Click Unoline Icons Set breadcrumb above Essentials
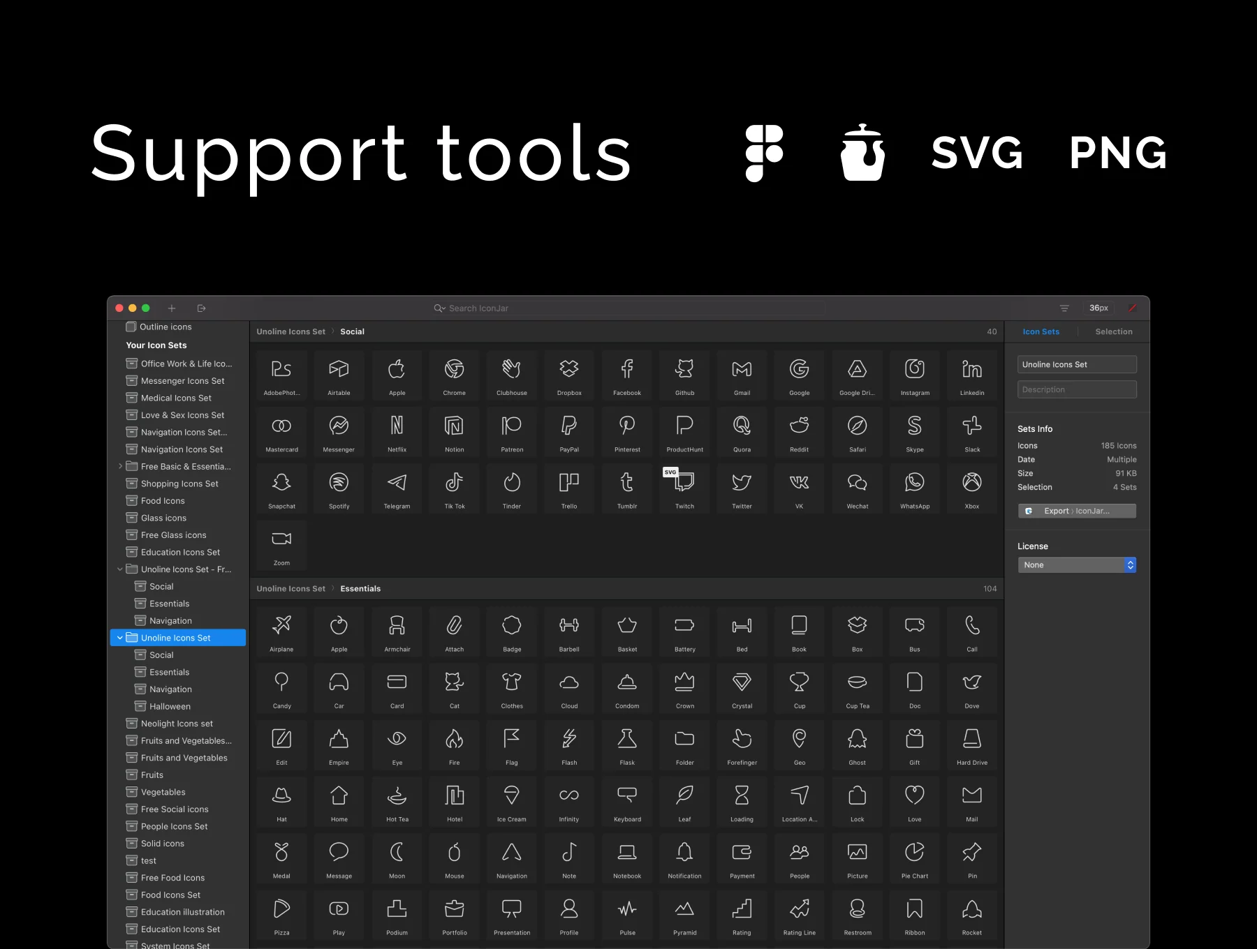This screenshot has height=949, width=1257. (291, 589)
